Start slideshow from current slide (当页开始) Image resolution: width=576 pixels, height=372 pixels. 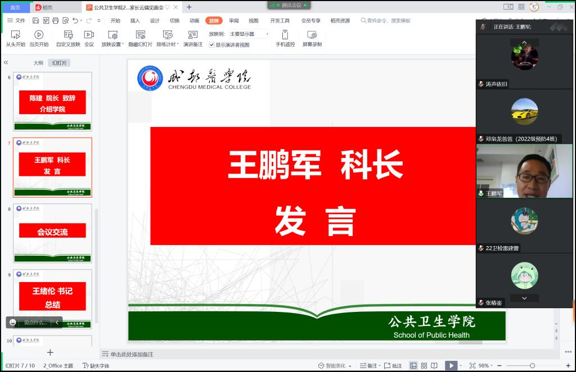[x=39, y=35]
